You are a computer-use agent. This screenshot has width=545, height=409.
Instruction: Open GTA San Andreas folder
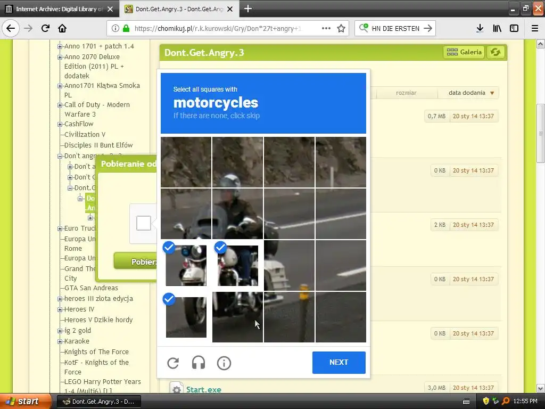91,288
